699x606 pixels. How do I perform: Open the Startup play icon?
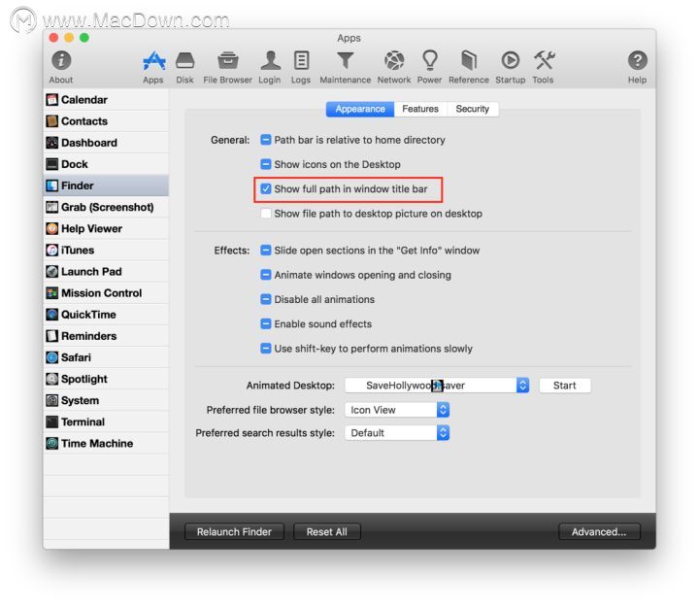[x=511, y=60]
